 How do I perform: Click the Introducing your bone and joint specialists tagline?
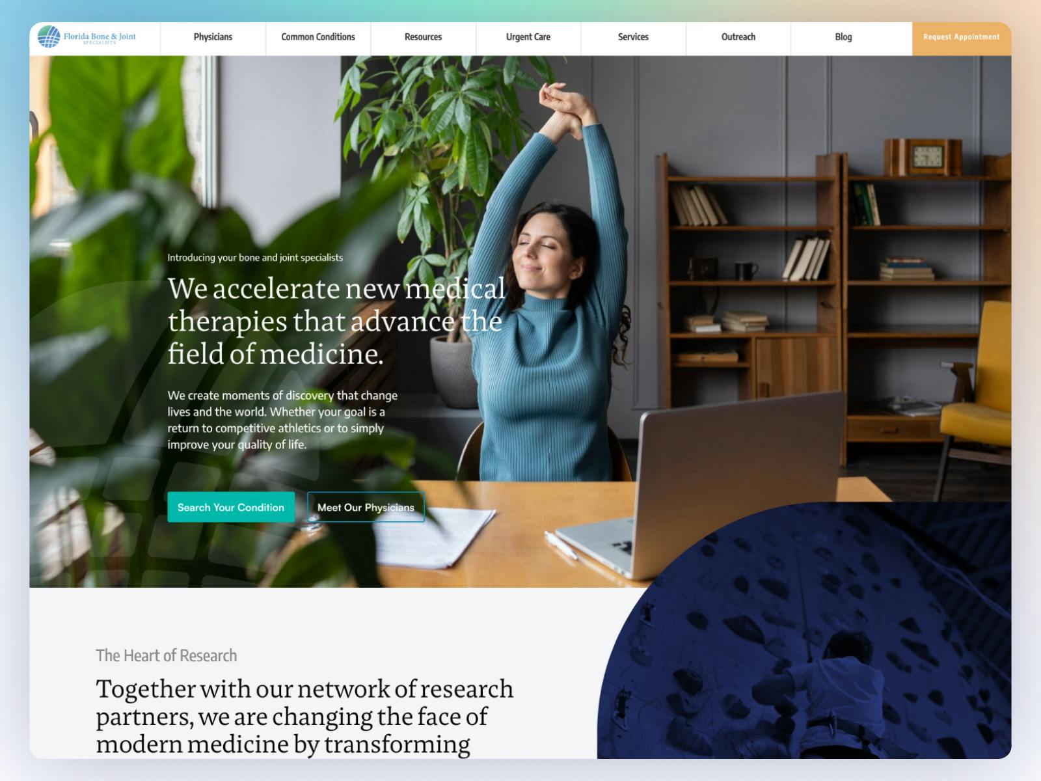[255, 258]
